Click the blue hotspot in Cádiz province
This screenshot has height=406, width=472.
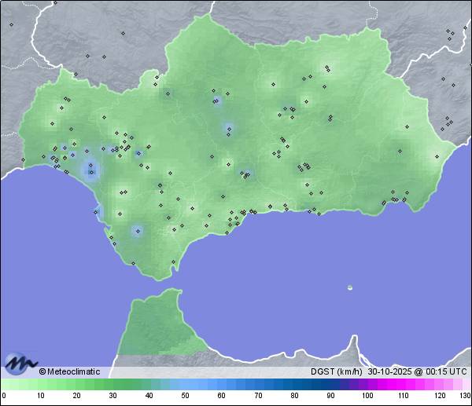[x=137, y=231]
